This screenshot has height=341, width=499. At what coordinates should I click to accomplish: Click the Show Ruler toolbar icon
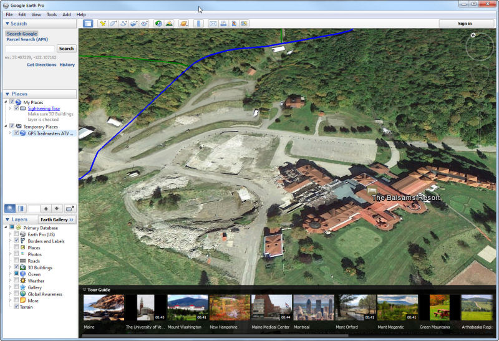pos(199,24)
